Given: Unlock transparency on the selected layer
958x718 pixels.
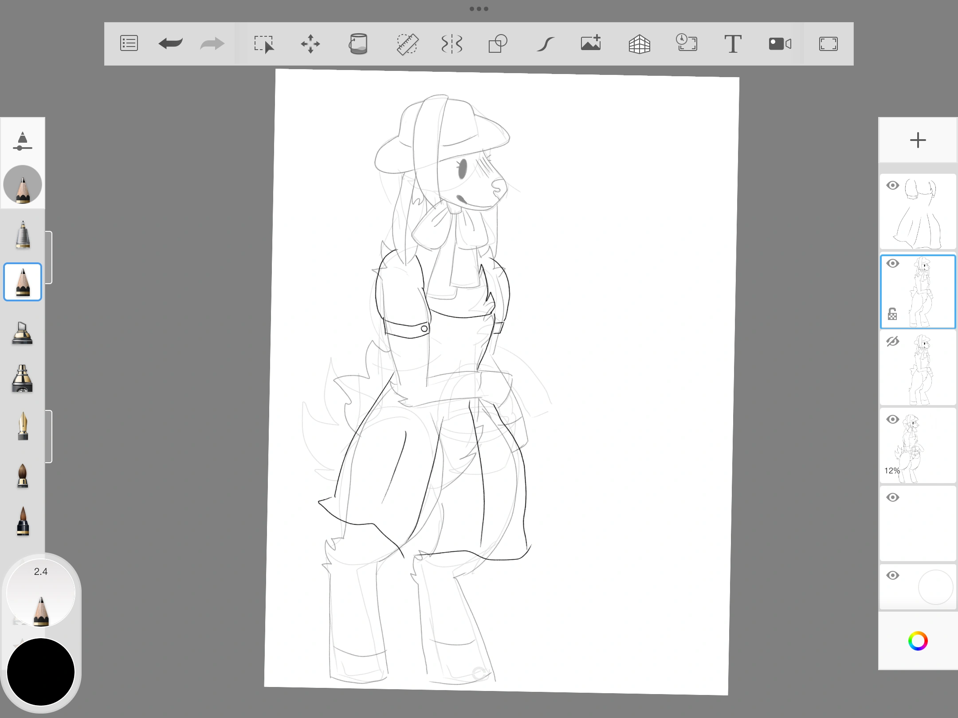Looking at the screenshot, I should tap(892, 314).
